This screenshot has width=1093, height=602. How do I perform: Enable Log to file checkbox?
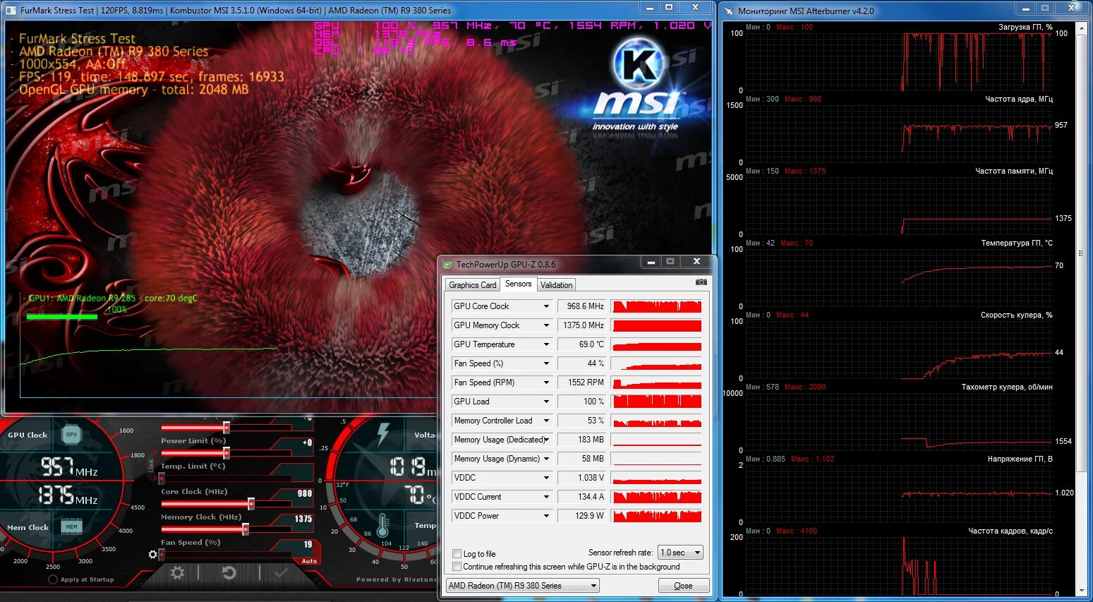457,554
